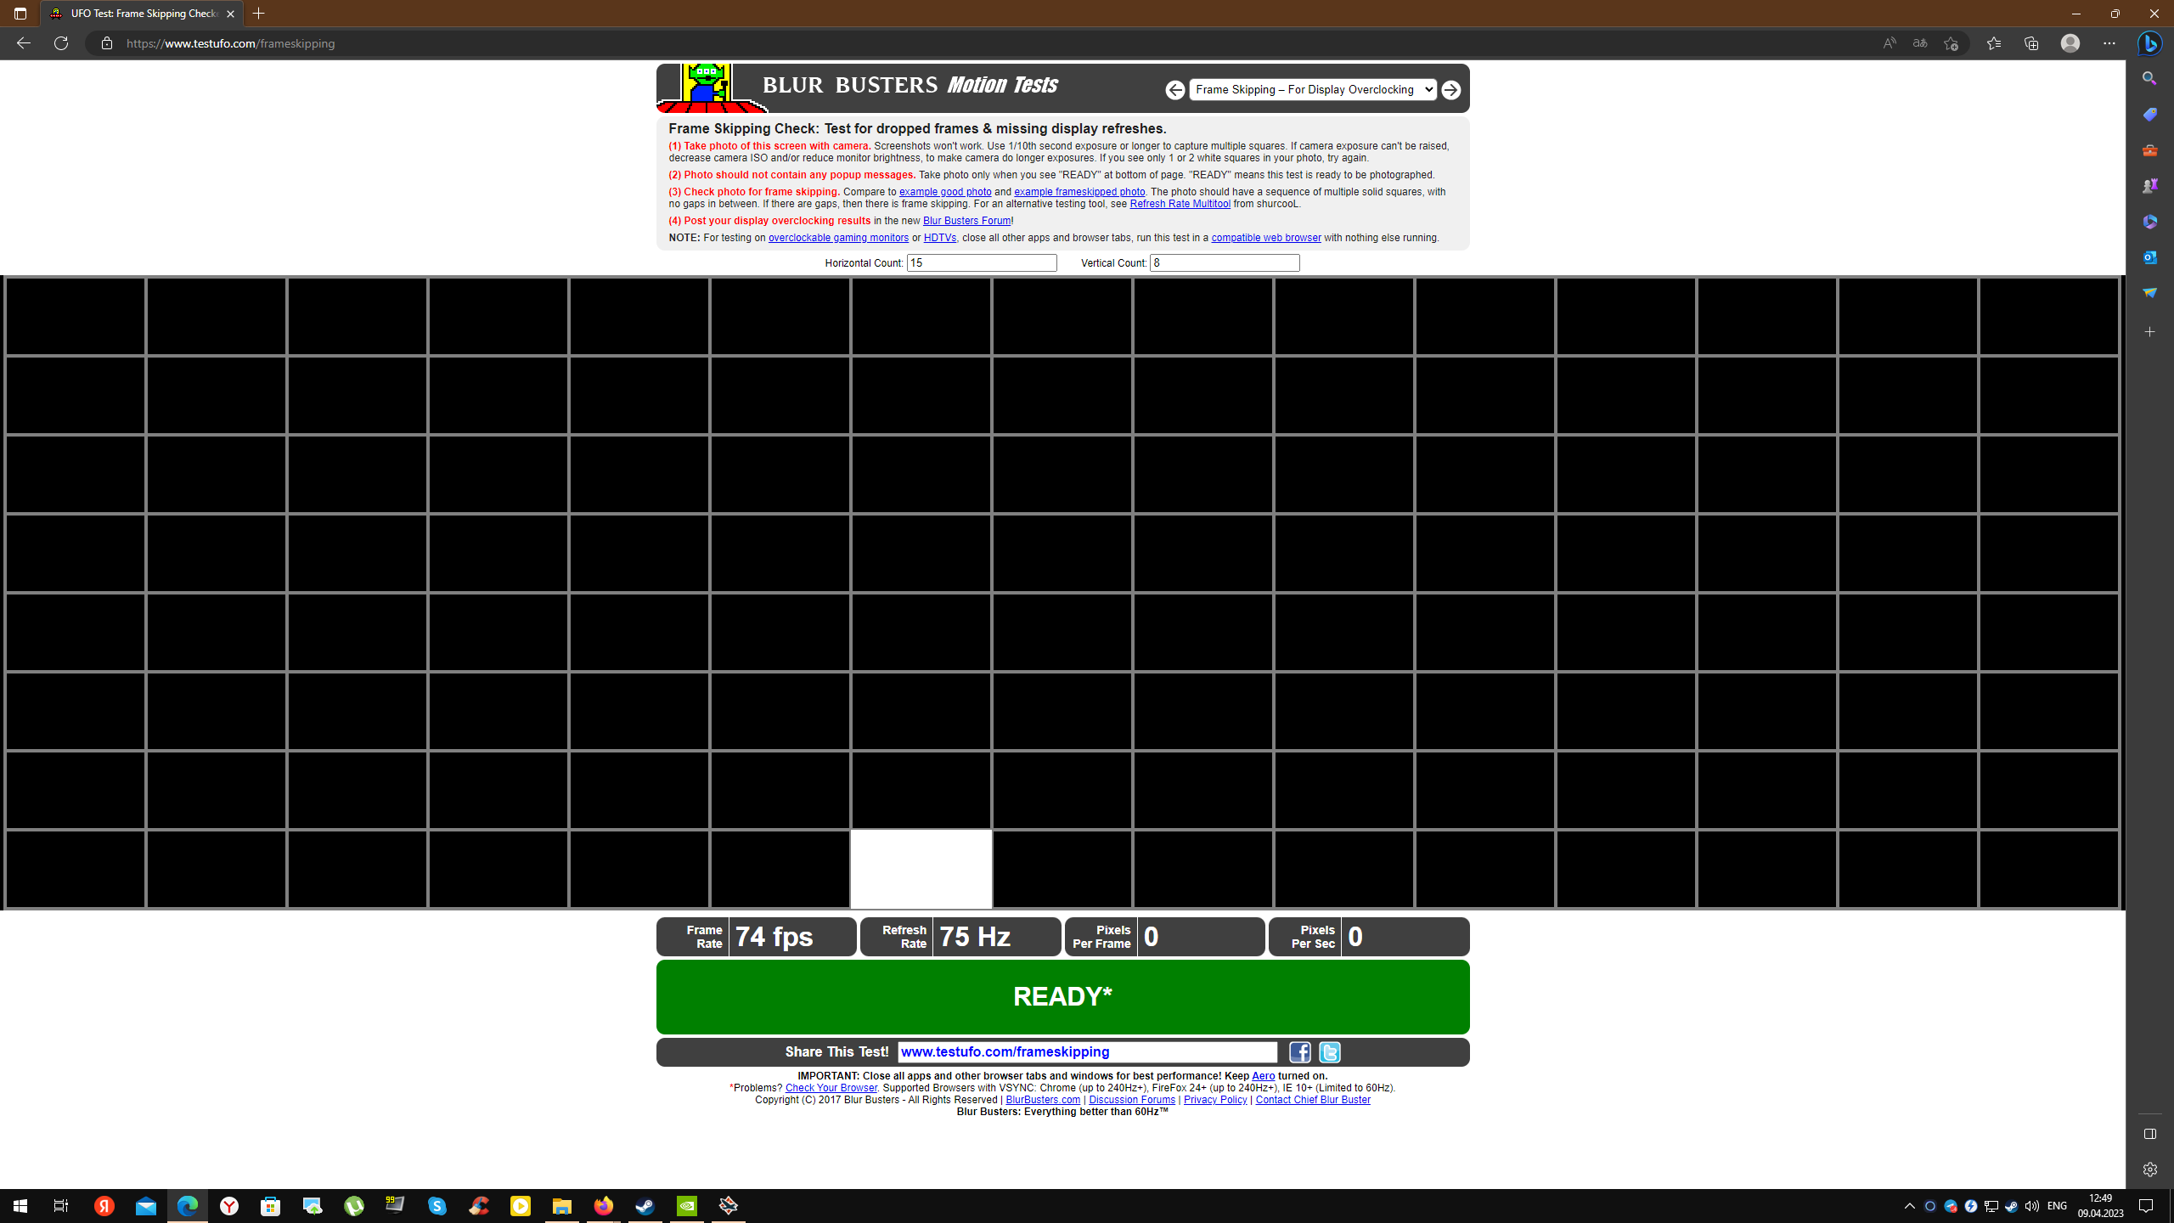Open the example good photo link
This screenshot has width=2174, height=1223.
pos(945,192)
